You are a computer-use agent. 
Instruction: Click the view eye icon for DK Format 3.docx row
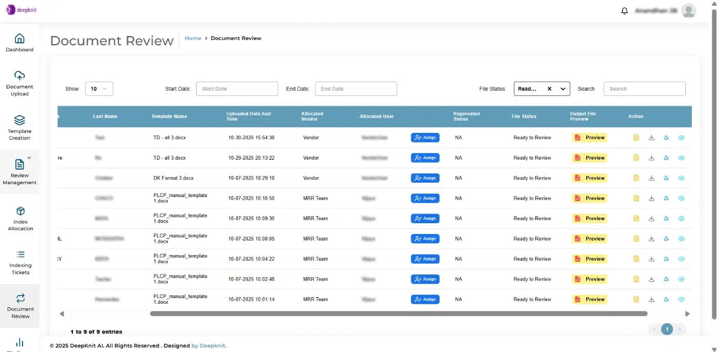(x=682, y=178)
